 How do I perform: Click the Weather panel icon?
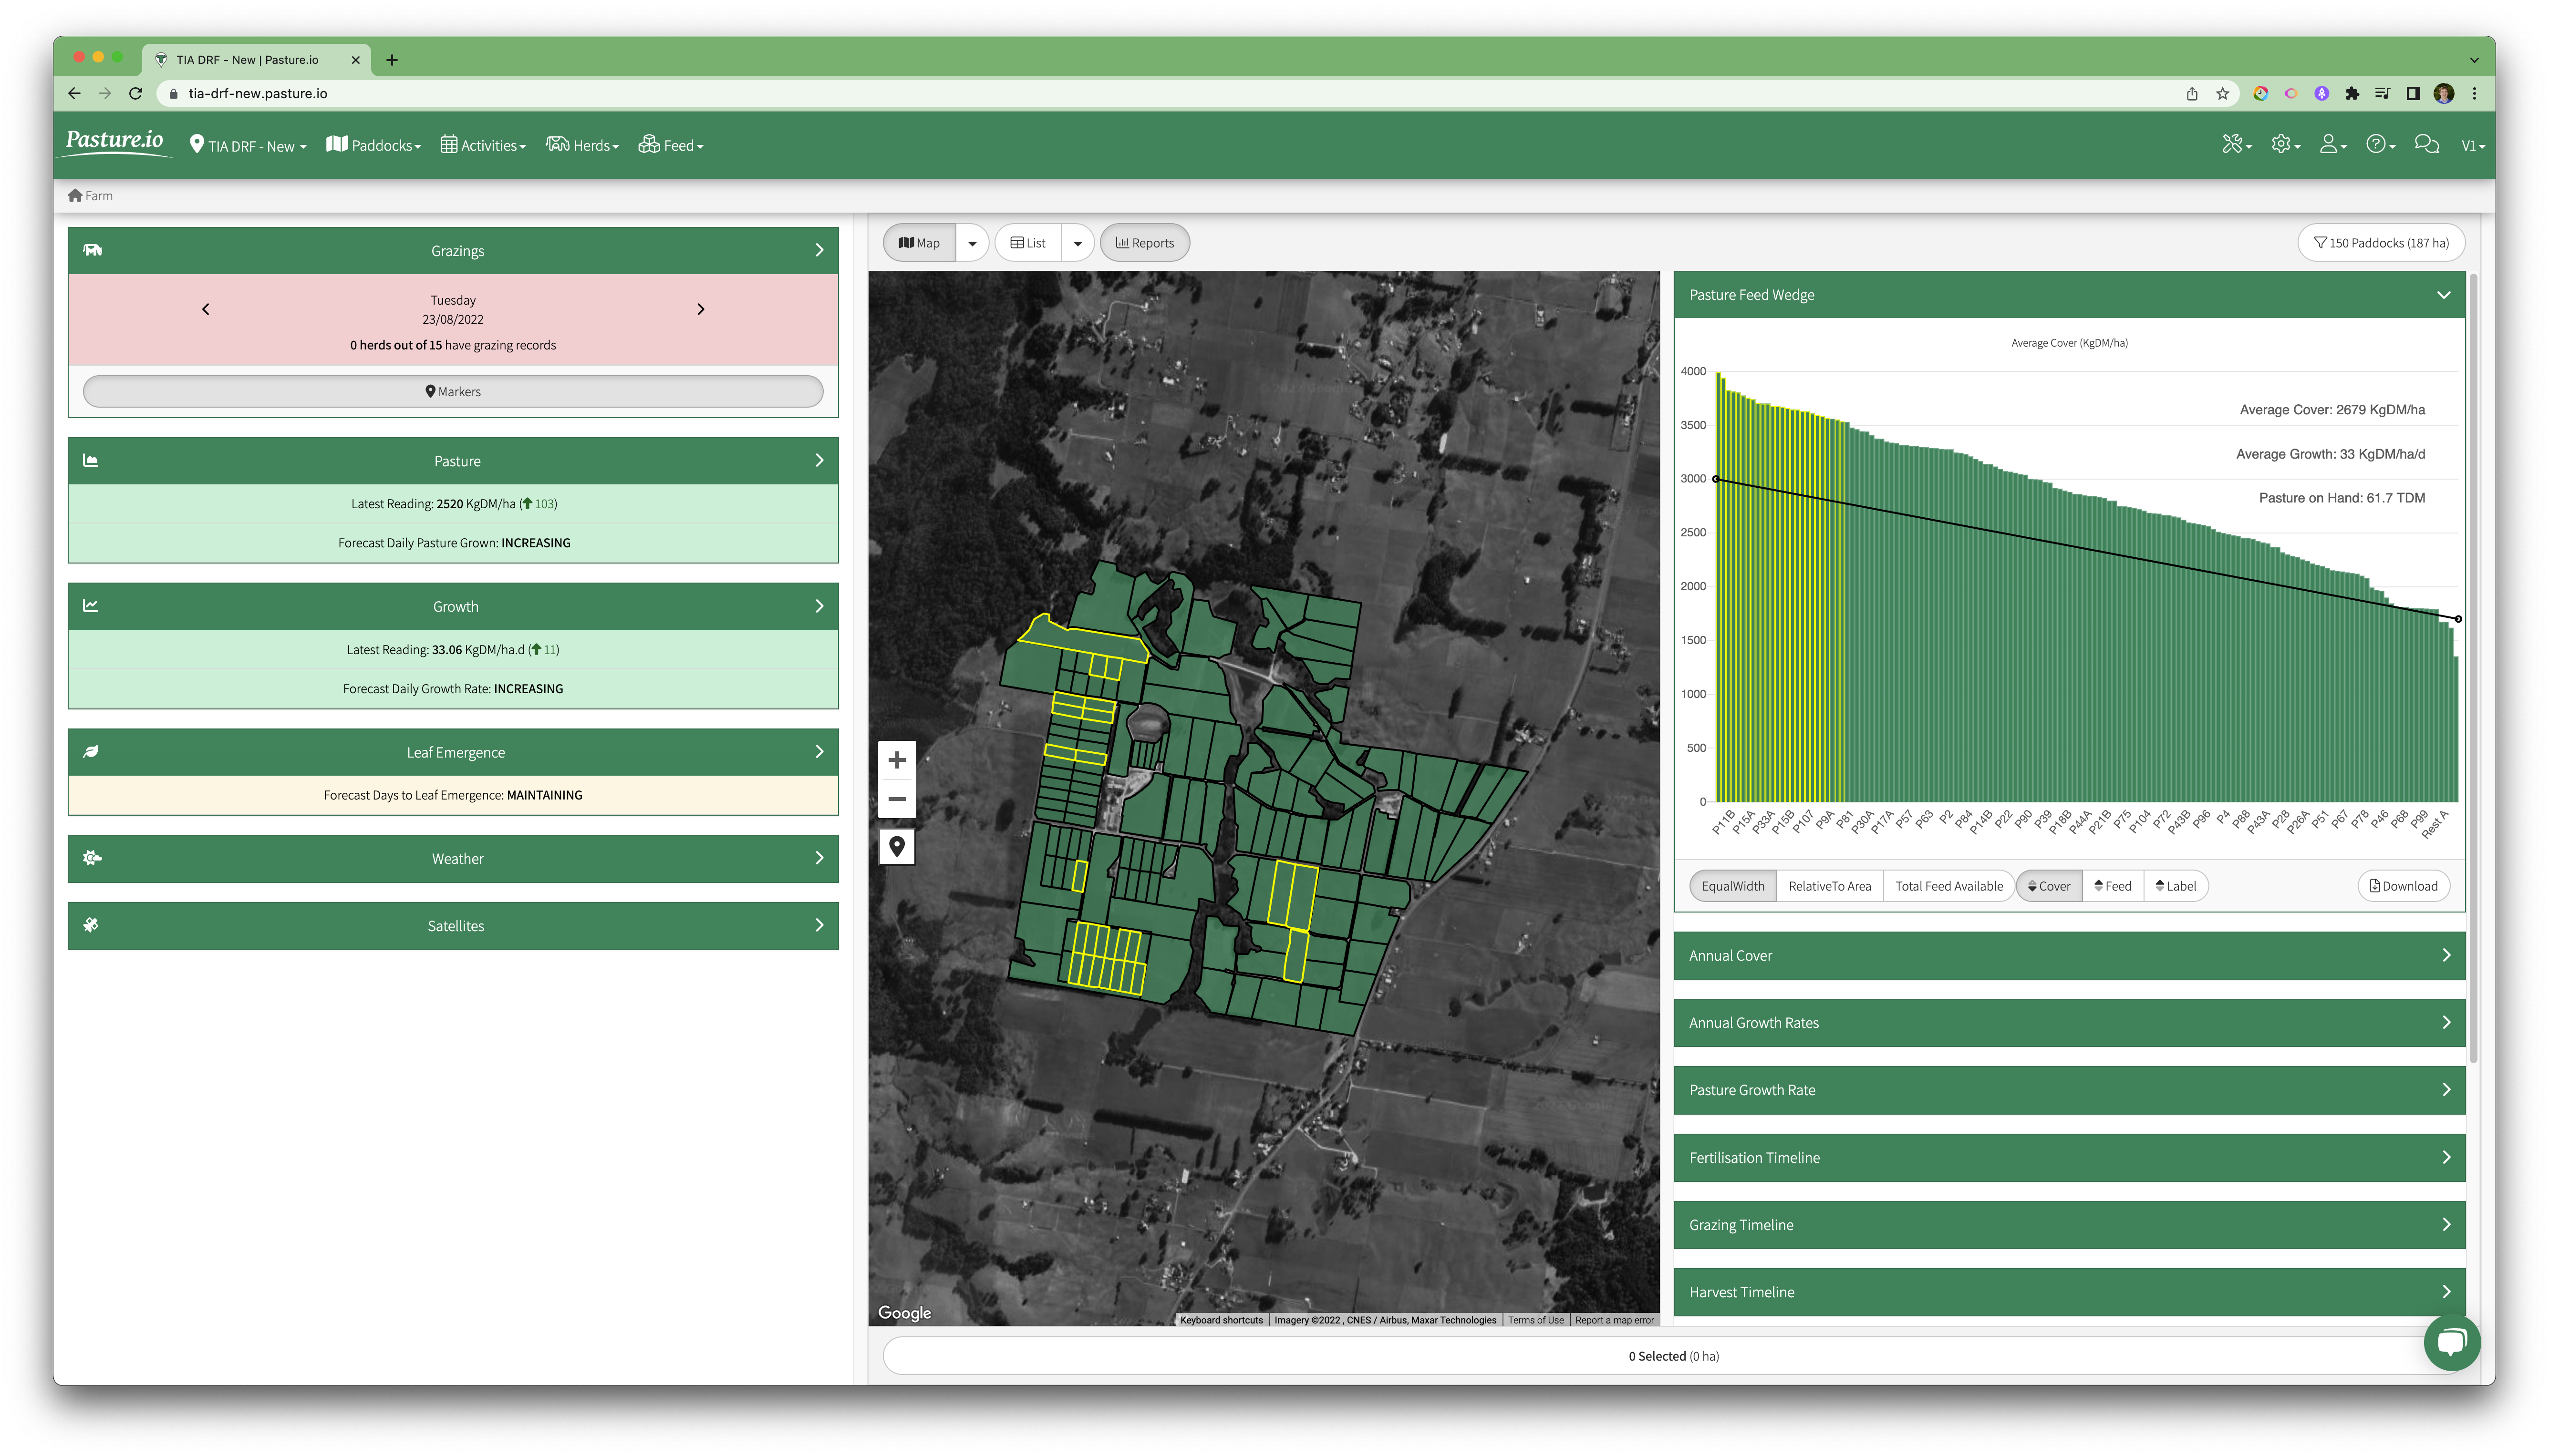[x=92, y=858]
